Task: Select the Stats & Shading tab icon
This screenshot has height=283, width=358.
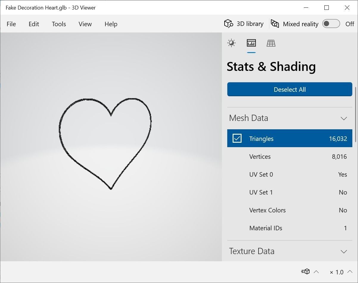Action: pyautogui.click(x=251, y=43)
